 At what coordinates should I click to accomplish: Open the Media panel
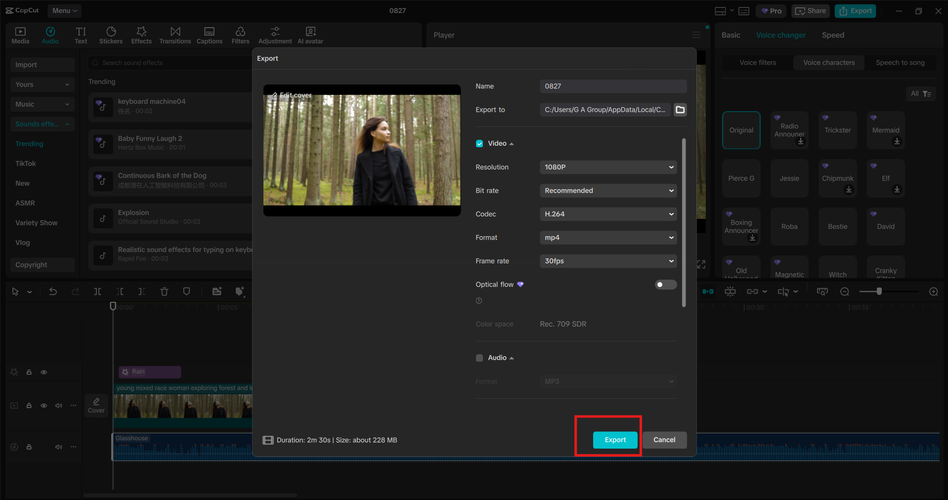click(x=20, y=36)
